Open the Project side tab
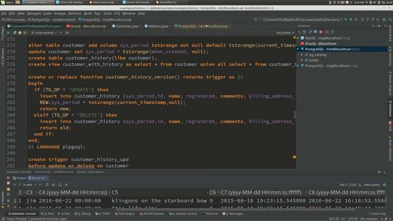This screenshot has width=393, height=221. pyautogui.click(x=2, y=33)
